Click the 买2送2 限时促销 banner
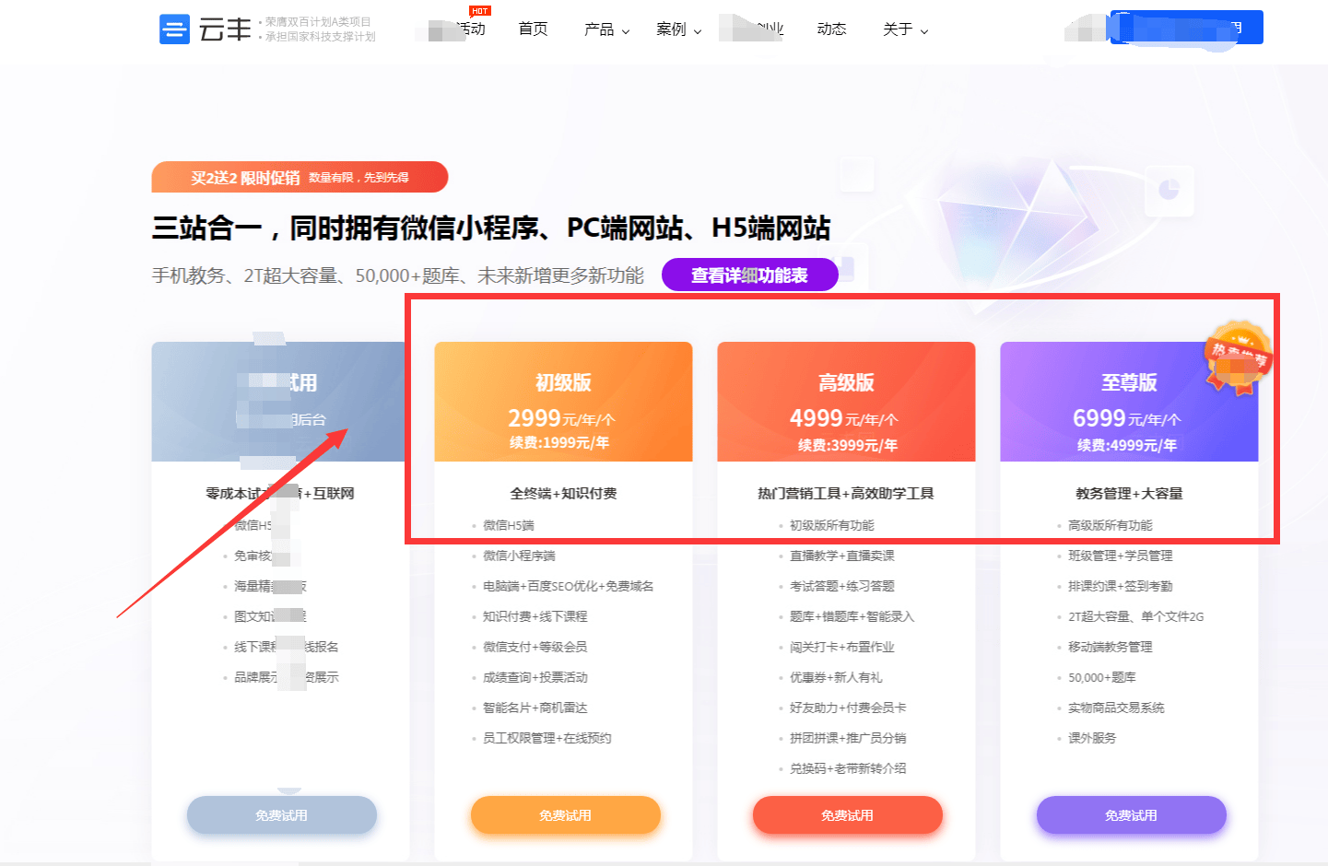The image size is (1328, 866). point(300,177)
